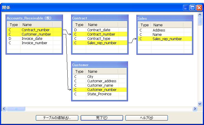Maximize the 関係 dialog window
The width and height of the screenshot is (204, 125).
(192, 8)
